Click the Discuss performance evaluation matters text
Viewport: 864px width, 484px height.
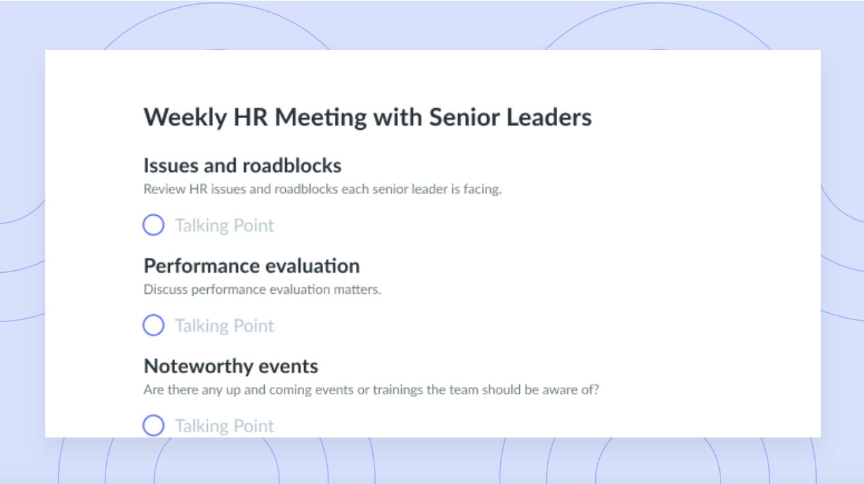[262, 289]
